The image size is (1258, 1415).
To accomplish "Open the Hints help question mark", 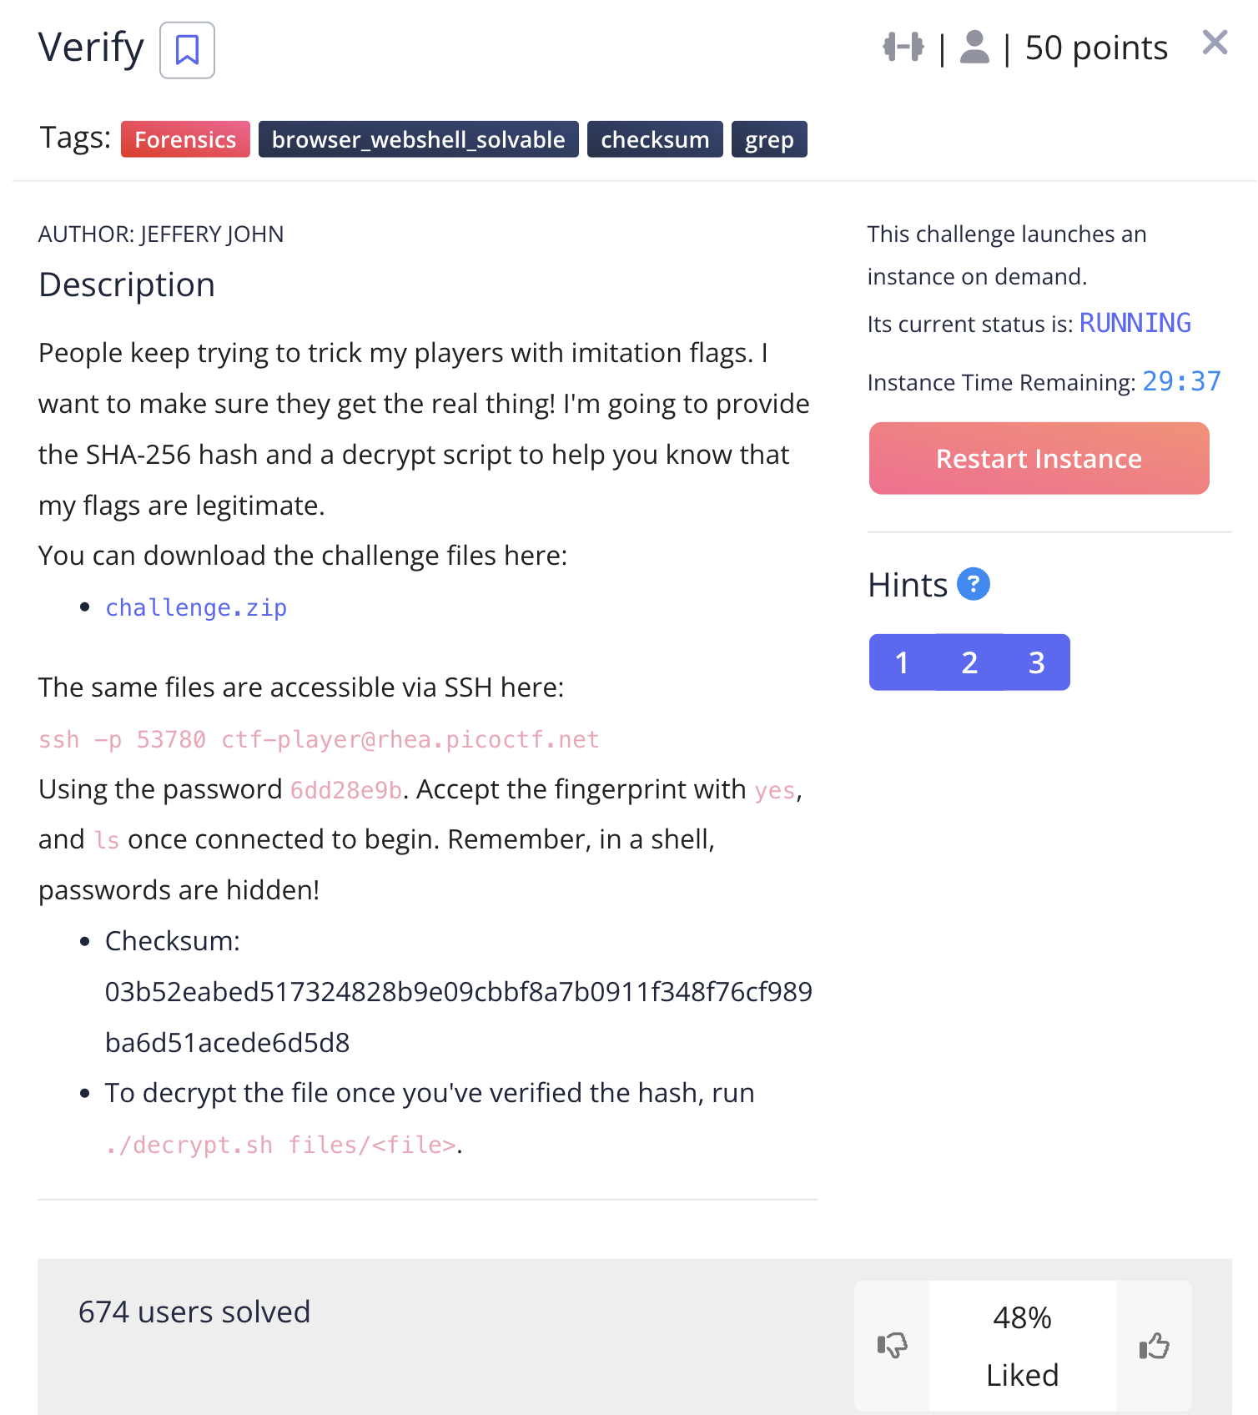I will [x=973, y=585].
